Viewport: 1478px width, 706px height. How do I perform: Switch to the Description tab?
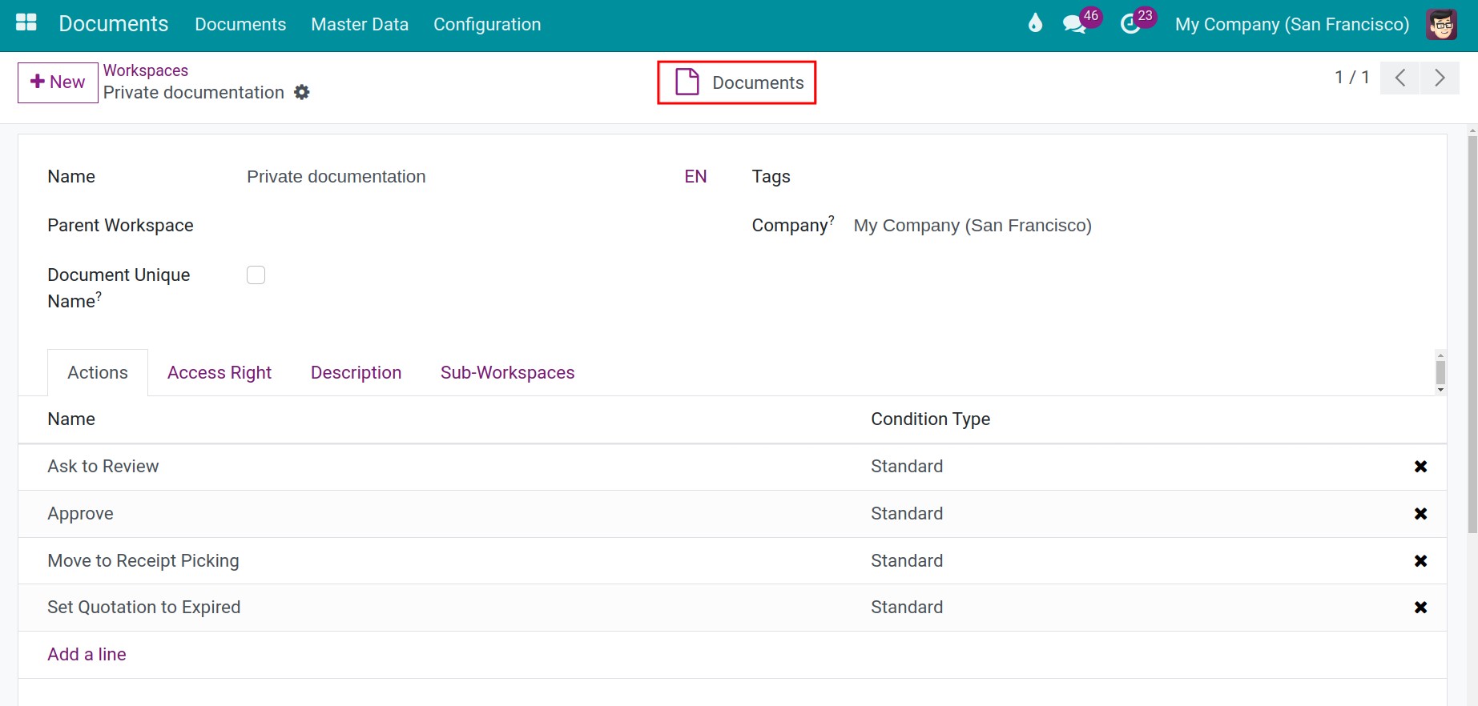356,372
